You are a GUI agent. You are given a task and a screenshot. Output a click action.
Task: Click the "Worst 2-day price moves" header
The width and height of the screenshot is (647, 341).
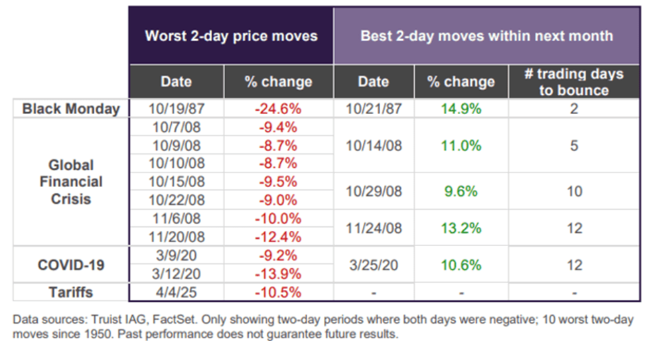point(230,35)
